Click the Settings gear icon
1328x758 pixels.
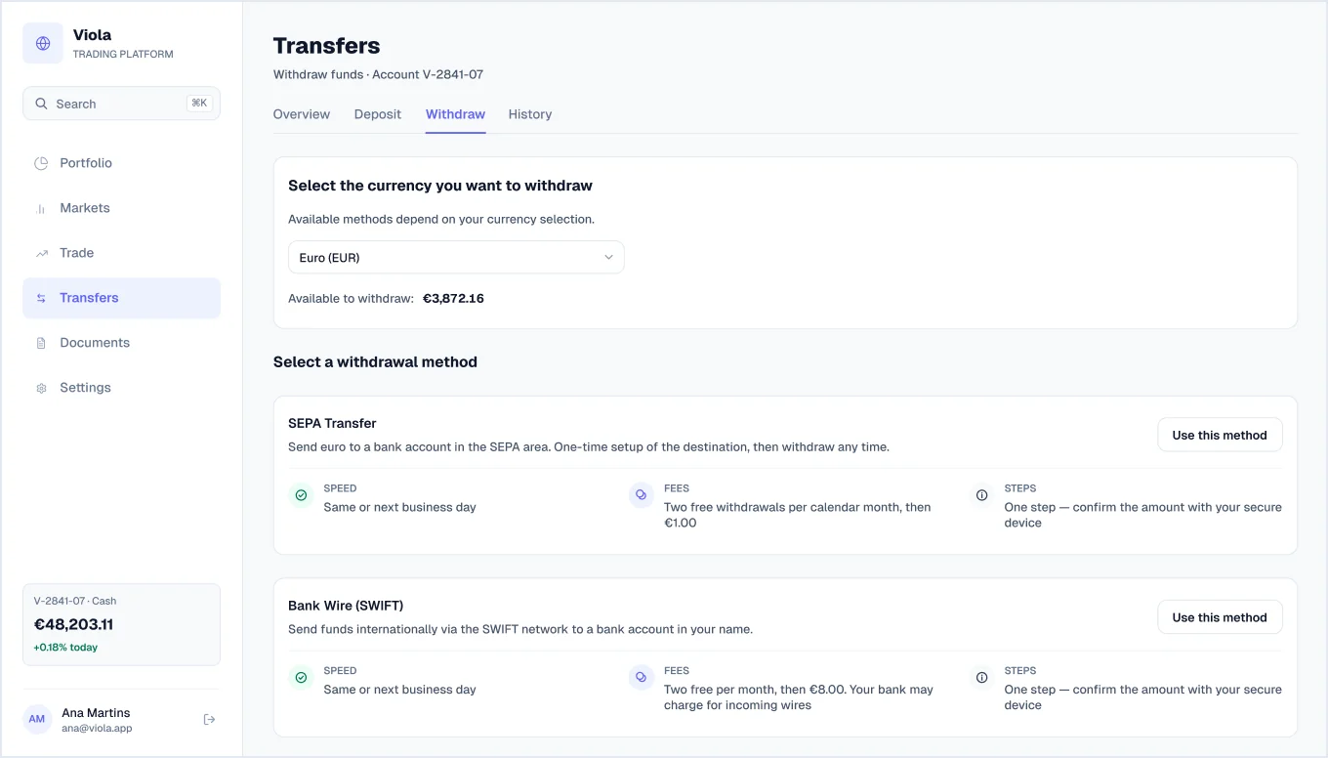[x=41, y=388]
